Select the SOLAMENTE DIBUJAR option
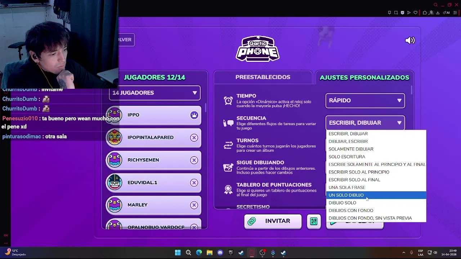The height and width of the screenshot is (259, 461). tap(376, 149)
